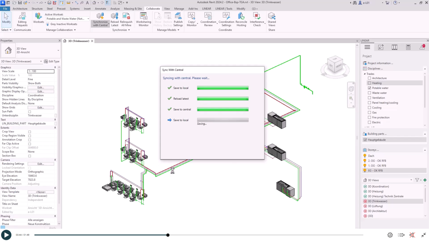Open the Manage menu in the ribbon
429x241 pixels.
click(x=179, y=9)
